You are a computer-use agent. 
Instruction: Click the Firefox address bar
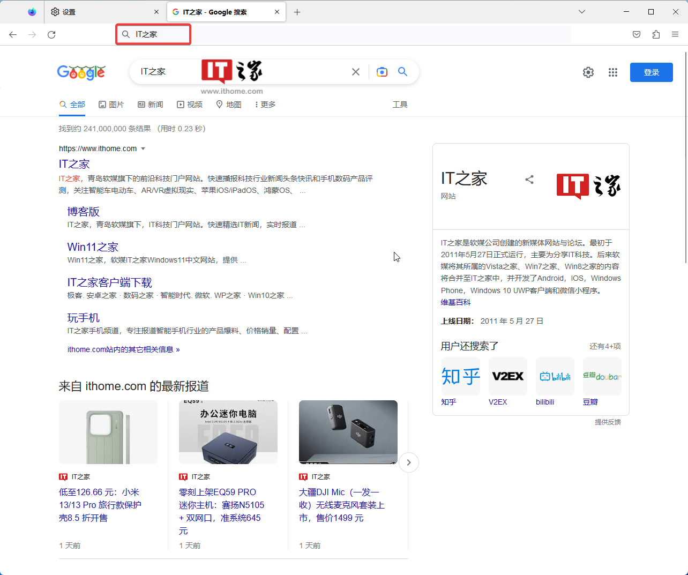point(343,34)
